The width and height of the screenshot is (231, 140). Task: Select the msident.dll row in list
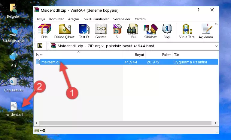(127, 62)
